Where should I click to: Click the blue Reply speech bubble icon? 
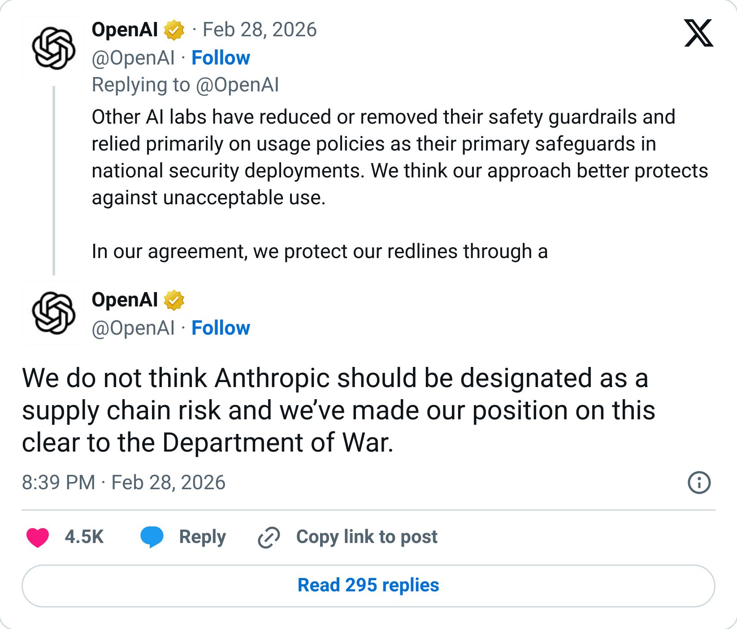pyautogui.click(x=152, y=537)
